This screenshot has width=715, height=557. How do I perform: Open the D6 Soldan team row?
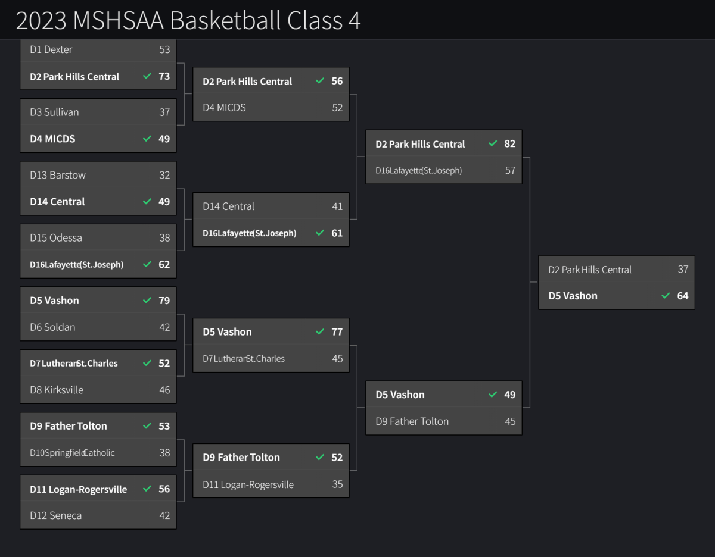52,327
